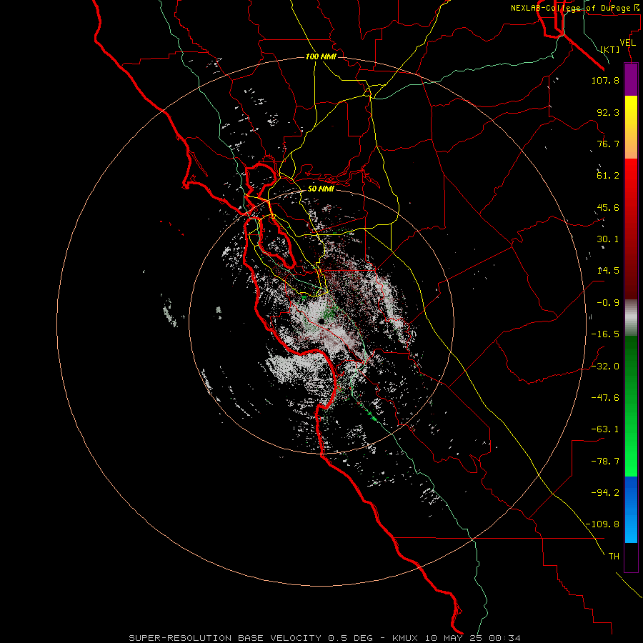Select the -32.0 legend value
Screen dimensions: 643x643
[605, 367]
